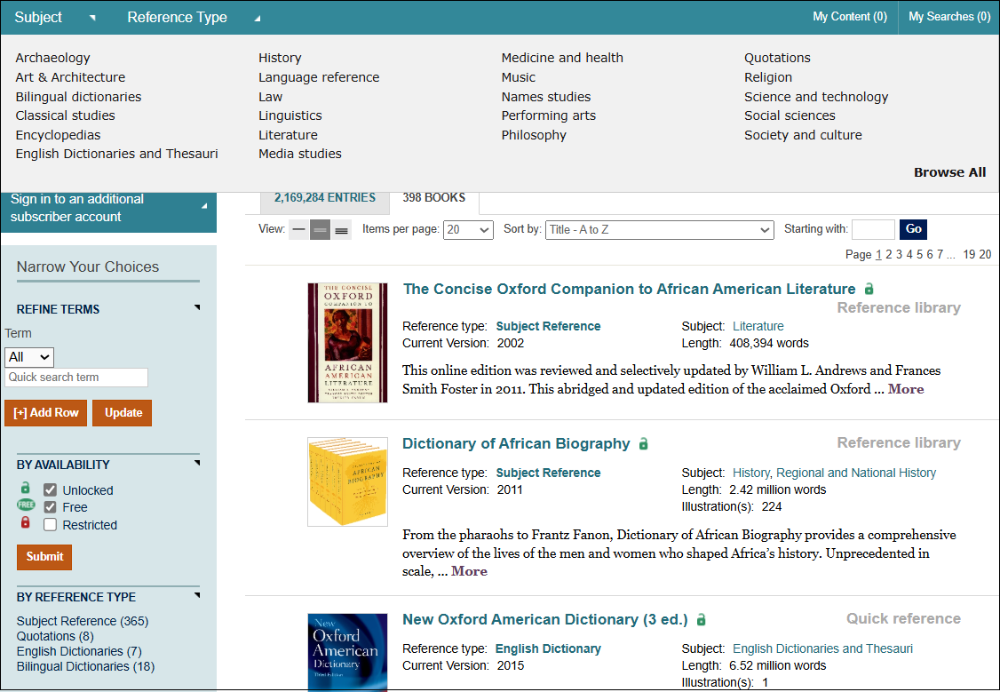This screenshot has width=1000, height=692.
Task: Open the Term field selector dropdown
Action: (x=29, y=357)
